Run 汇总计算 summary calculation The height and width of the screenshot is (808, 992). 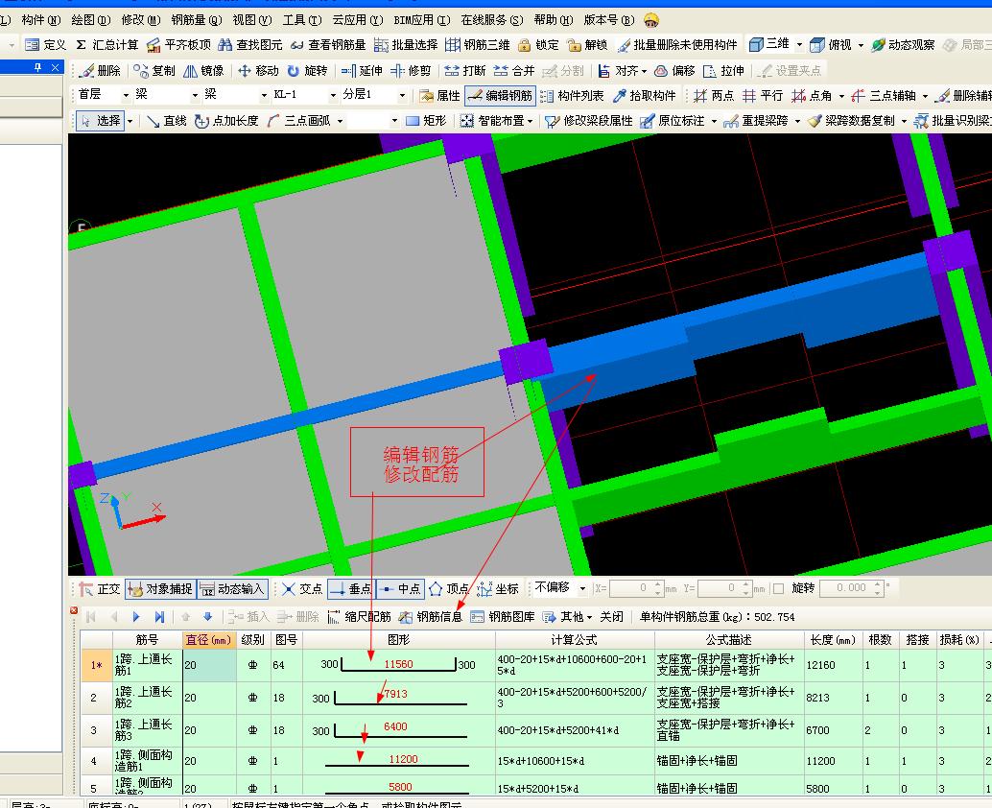(x=106, y=45)
